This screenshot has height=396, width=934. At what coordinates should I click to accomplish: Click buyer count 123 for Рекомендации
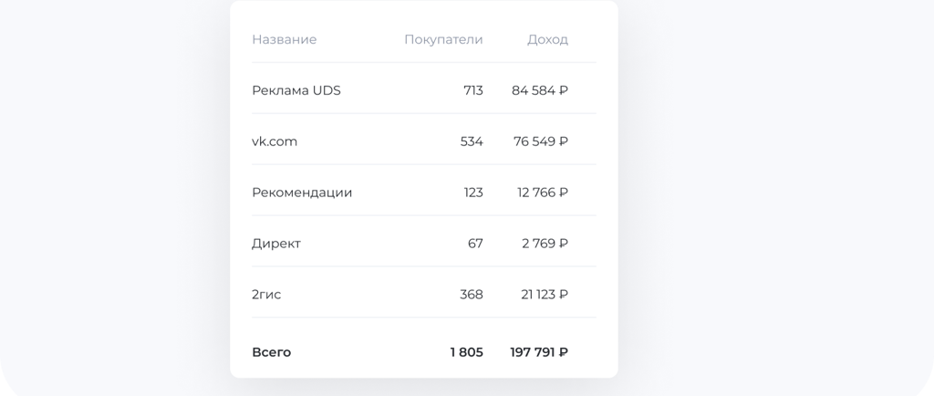(x=473, y=193)
